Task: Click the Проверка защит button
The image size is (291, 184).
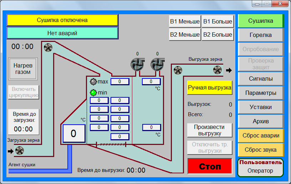Action: 261,64
